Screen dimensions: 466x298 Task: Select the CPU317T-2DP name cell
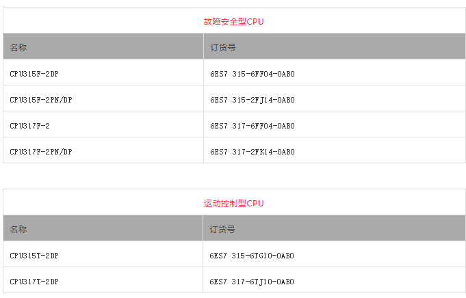pyautogui.click(x=34, y=282)
